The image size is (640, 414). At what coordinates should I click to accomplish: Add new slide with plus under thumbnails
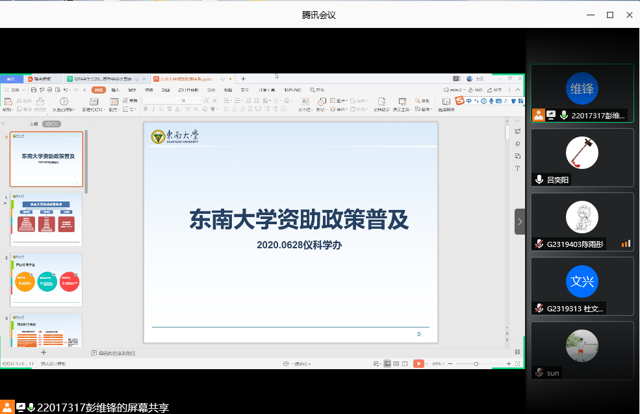pyautogui.click(x=44, y=353)
